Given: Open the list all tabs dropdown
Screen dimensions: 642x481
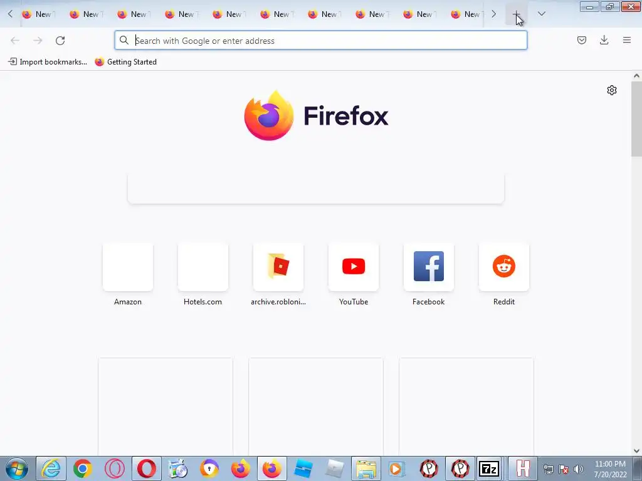Looking at the screenshot, I should click(541, 14).
